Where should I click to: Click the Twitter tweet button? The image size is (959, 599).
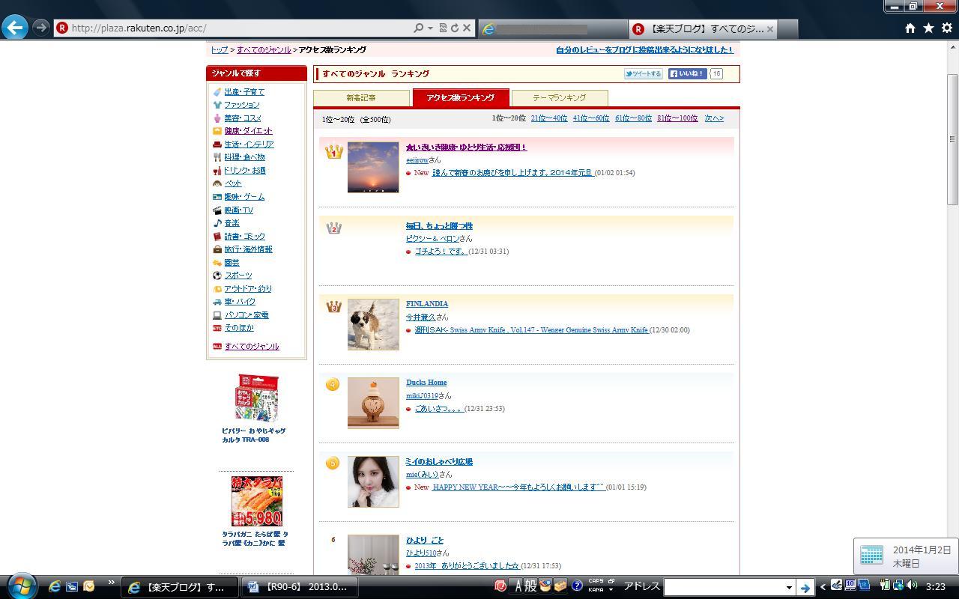643,73
